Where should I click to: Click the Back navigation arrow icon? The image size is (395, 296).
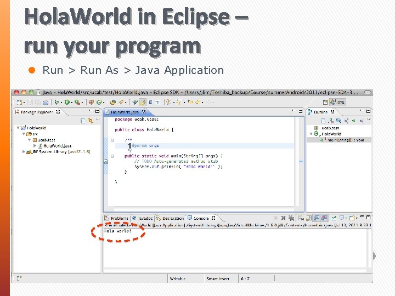(198, 102)
